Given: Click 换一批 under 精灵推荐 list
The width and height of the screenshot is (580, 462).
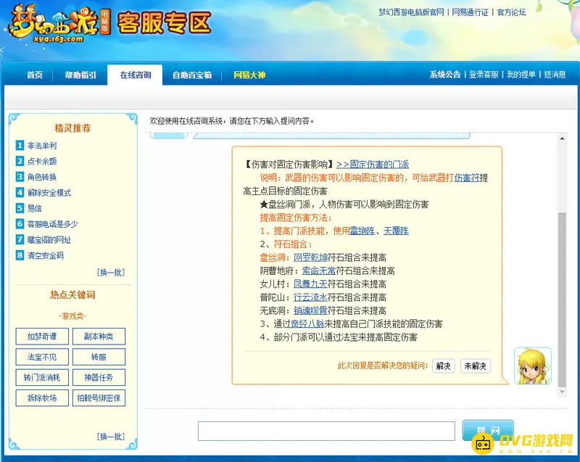Looking at the screenshot, I should (x=111, y=273).
